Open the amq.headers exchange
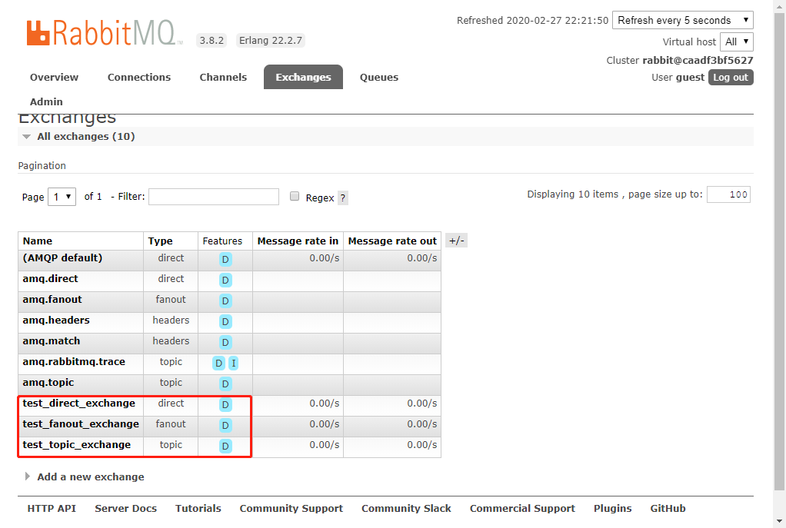Viewport: 786px width, 528px height. [56, 320]
